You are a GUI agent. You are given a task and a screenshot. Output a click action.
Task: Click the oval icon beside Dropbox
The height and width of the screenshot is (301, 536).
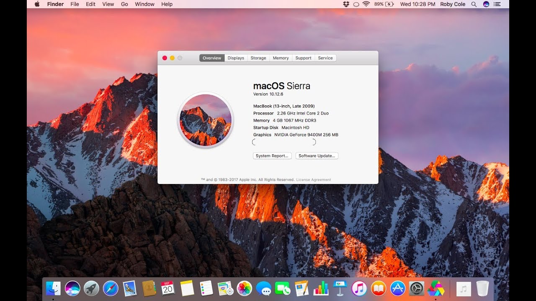[x=356, y=4]
